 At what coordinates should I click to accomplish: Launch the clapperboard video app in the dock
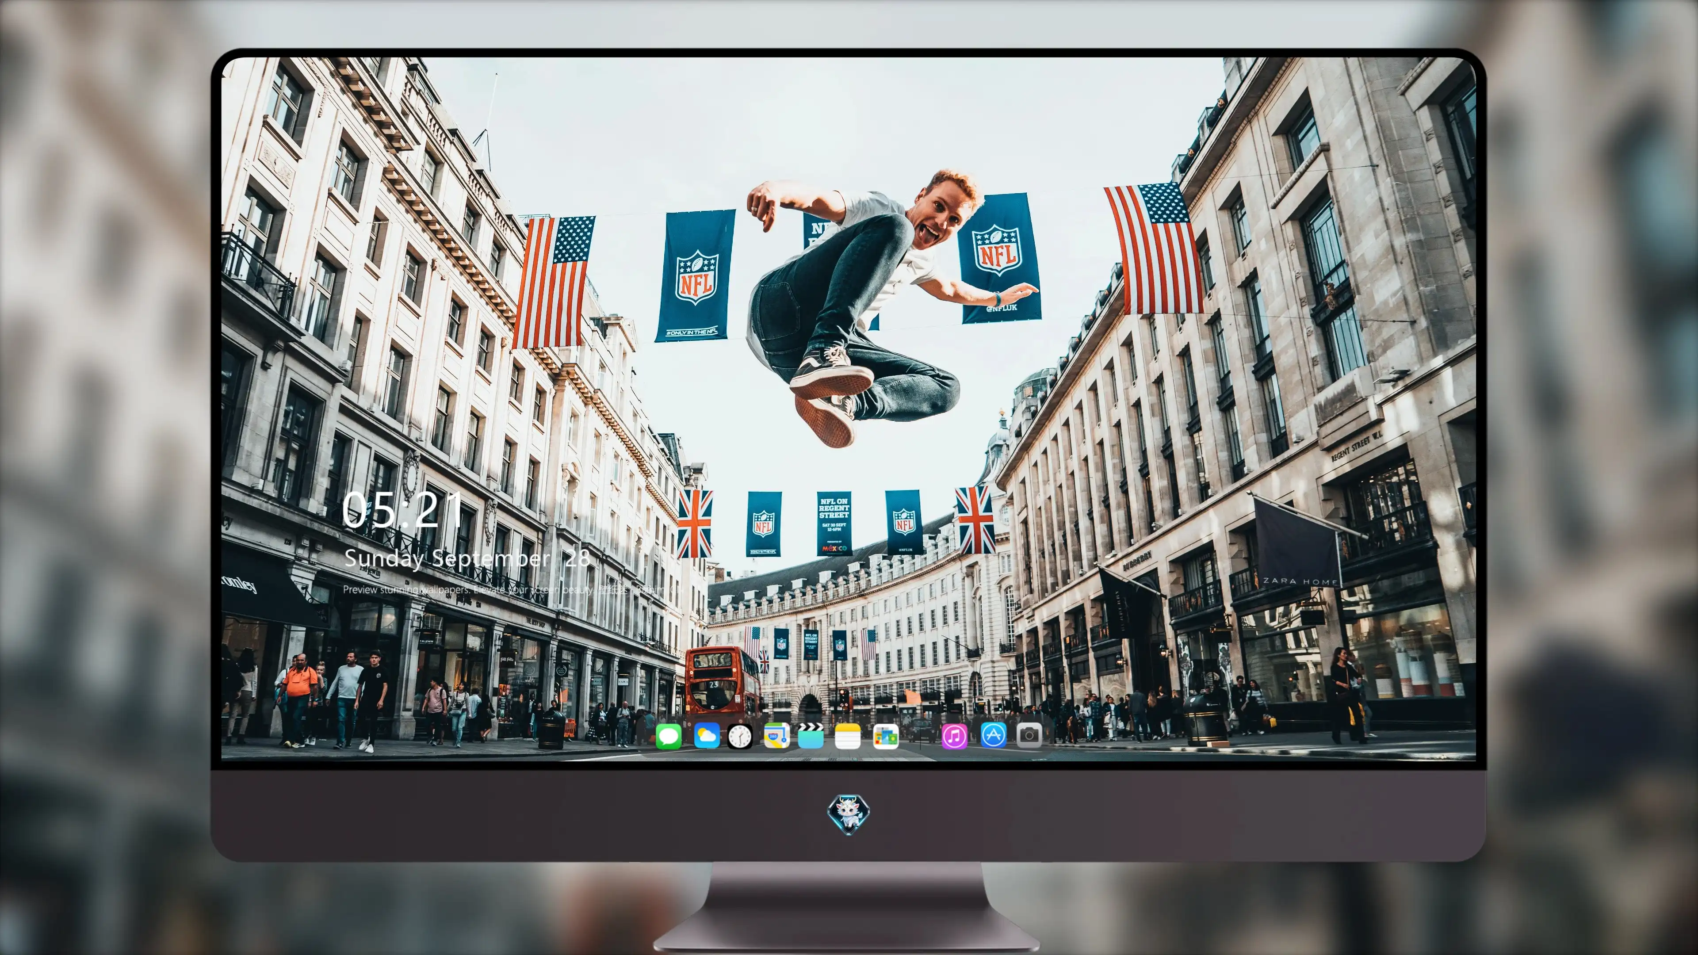point(811,736)
